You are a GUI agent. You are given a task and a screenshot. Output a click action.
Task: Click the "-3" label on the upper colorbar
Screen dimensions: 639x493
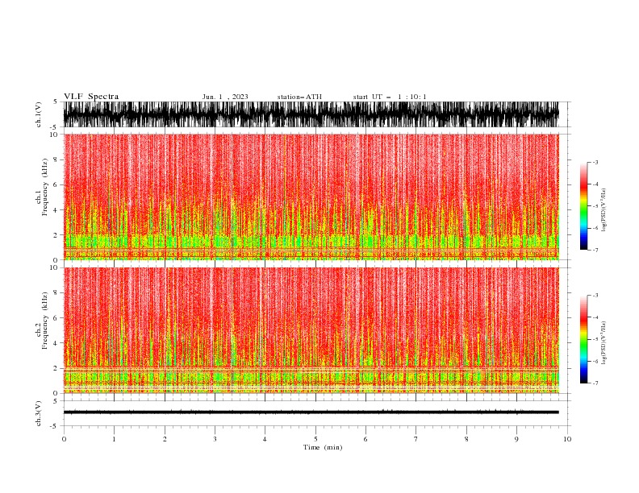coord(595,162)
